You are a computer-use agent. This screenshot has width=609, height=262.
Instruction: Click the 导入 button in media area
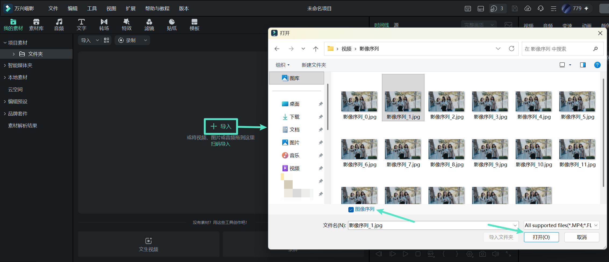(x=221, y=126)
